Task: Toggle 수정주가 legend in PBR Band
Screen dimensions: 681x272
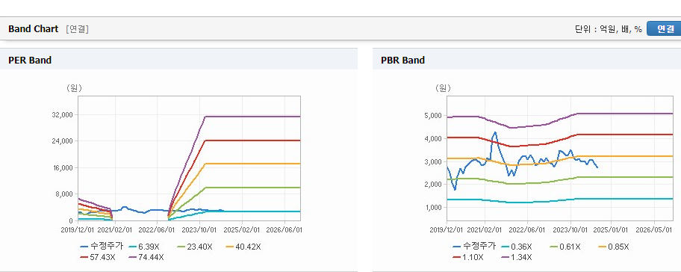Action: point(473,247)
